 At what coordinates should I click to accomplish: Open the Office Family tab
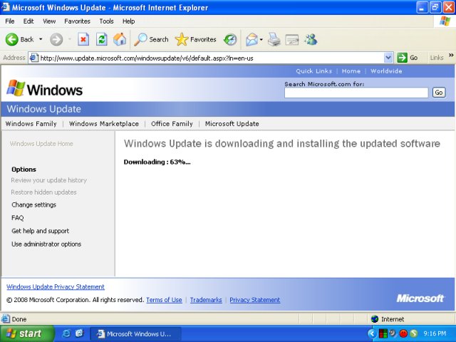tap(172, 123)
